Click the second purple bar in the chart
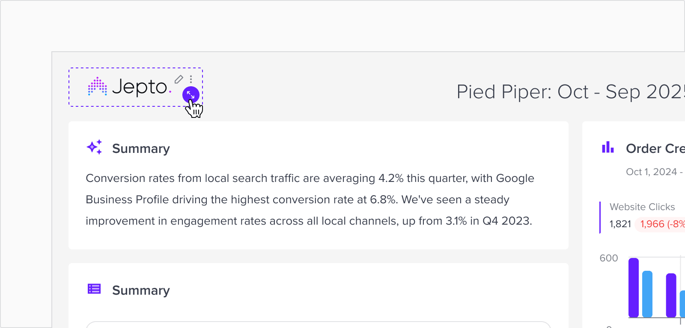This screenshot has width=685, height=328. pos(671,295)
